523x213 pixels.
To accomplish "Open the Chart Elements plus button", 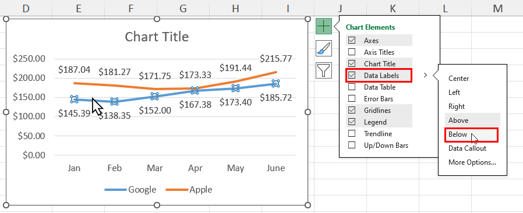I will click(324, 26).
